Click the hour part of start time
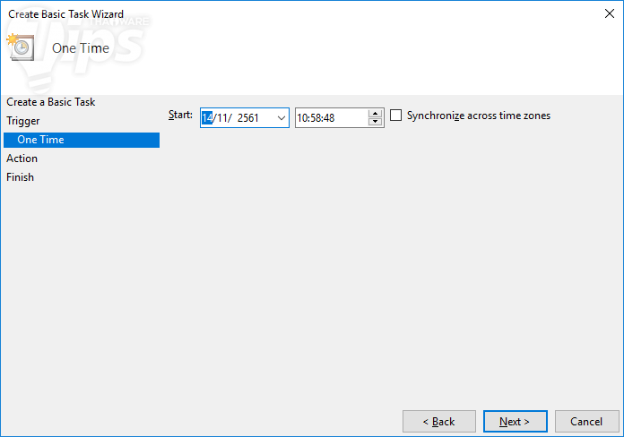 pos(303,117)
